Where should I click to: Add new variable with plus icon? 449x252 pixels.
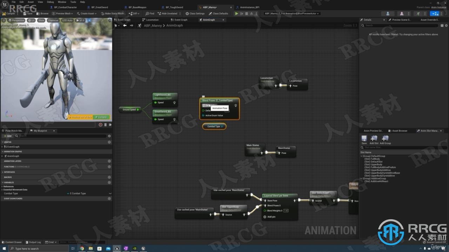pos(109,182)
